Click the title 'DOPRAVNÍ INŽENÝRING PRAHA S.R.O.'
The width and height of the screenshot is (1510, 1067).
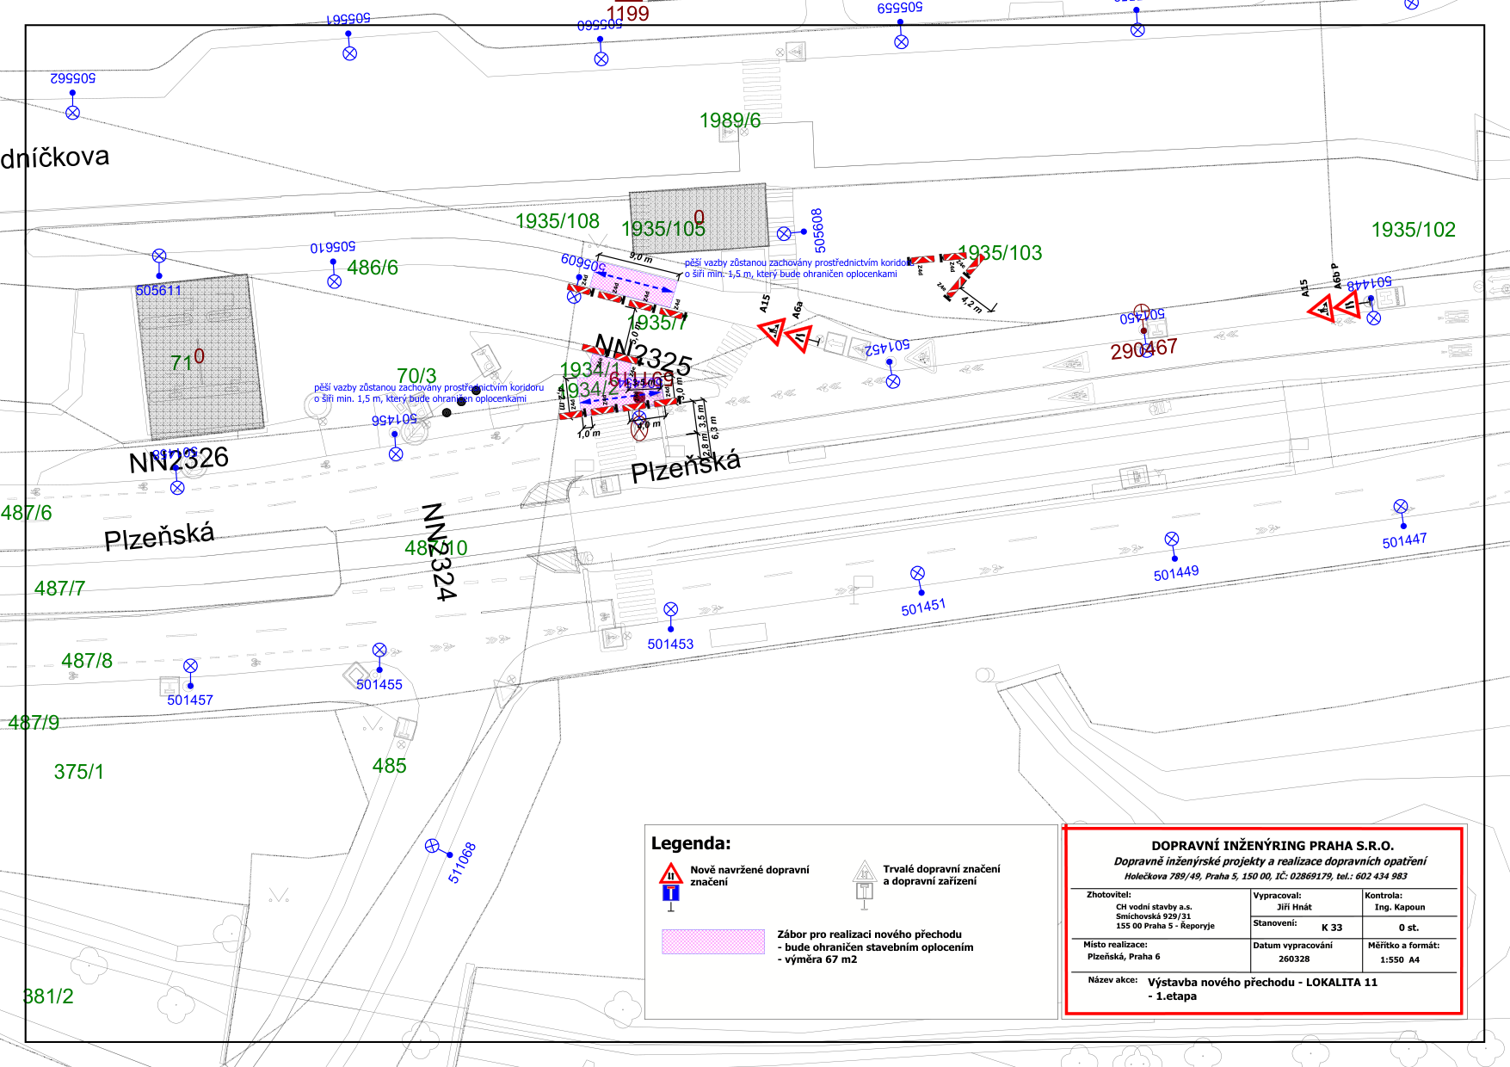point(1272,846)
